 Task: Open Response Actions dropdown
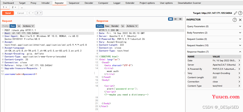pos(132,26)
